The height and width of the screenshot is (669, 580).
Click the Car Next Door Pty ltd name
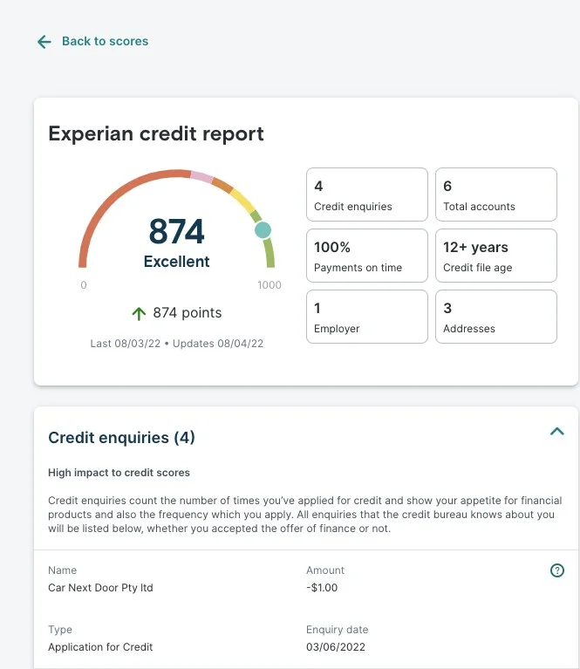coord(100,588)
